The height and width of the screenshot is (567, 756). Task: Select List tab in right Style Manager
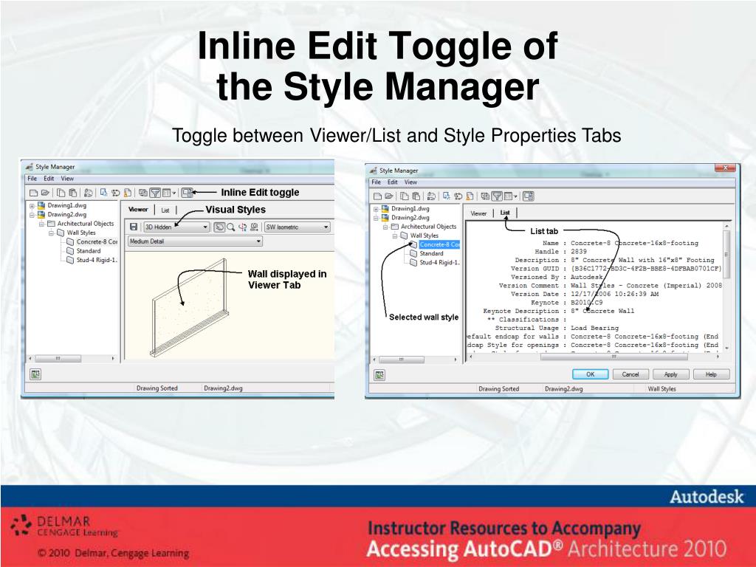pos(505,213)
